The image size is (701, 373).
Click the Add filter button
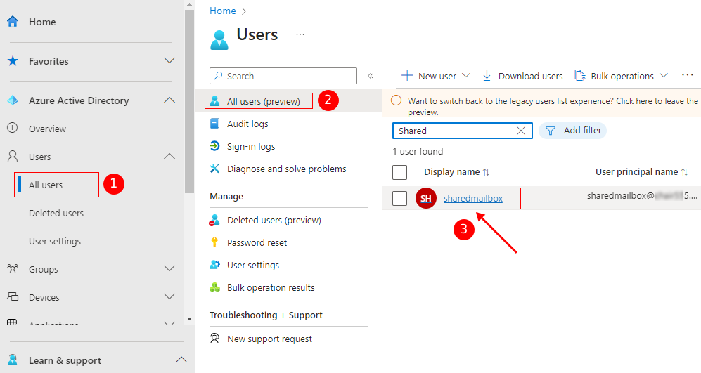[x=572, y=131]
